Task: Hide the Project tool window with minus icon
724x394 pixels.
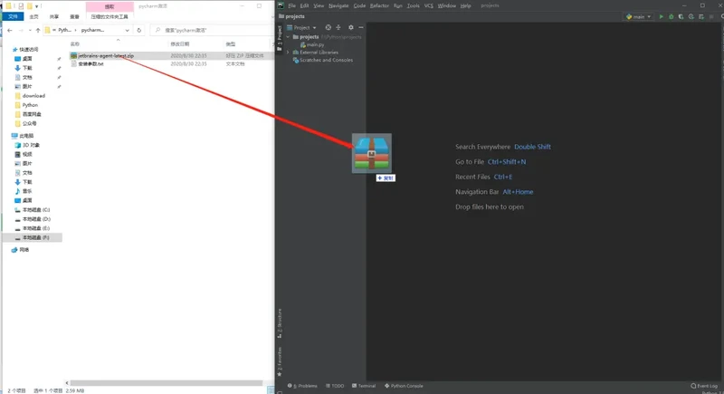Action: (360, 27)
